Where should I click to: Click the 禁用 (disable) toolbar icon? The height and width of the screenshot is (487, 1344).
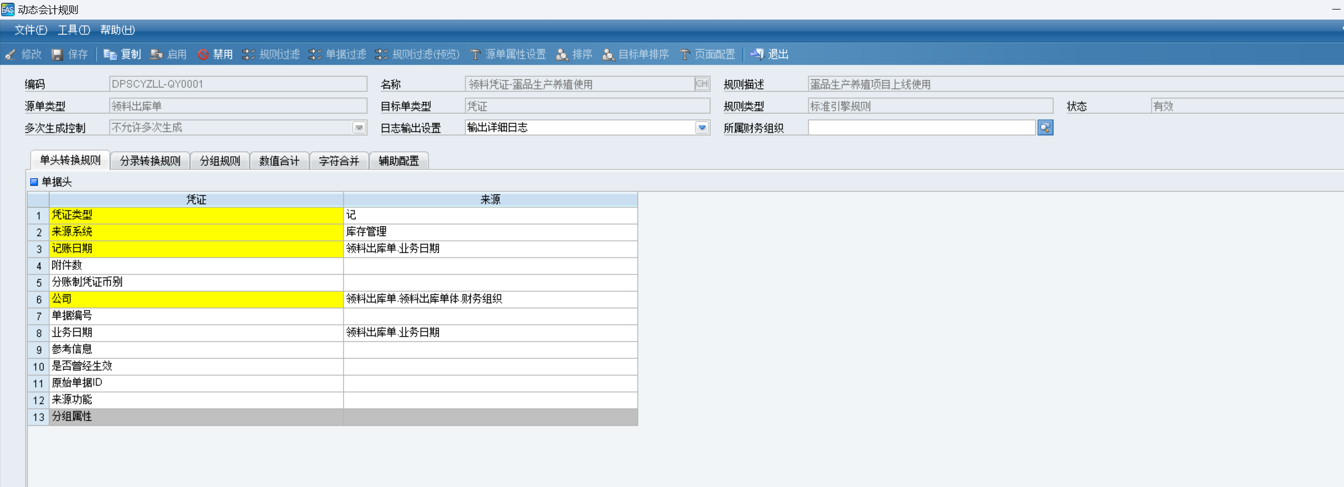pyautogui.click(x=203, y=54)
